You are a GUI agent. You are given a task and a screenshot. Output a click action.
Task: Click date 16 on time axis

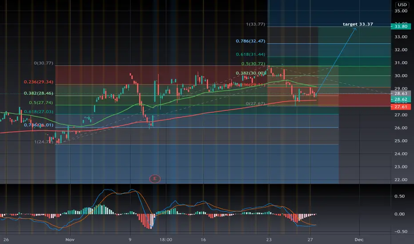pos(203,240)
